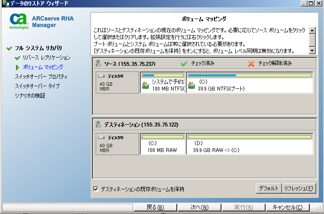This screenshot has width=324, height=214.
Task: Minimize the wizard window
Action: coord(304,3)
